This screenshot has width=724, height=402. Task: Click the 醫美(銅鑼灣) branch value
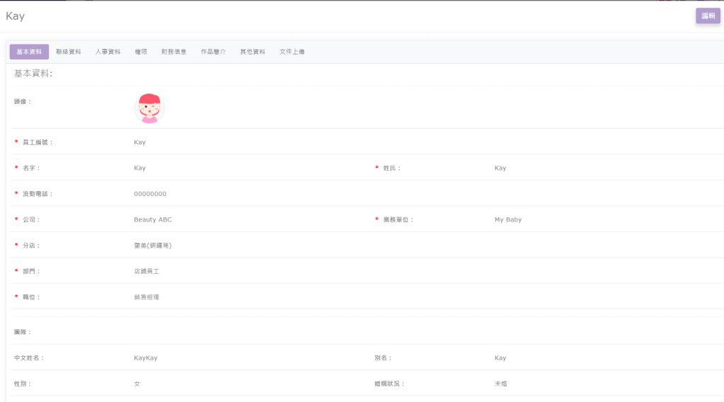(153, 246)
